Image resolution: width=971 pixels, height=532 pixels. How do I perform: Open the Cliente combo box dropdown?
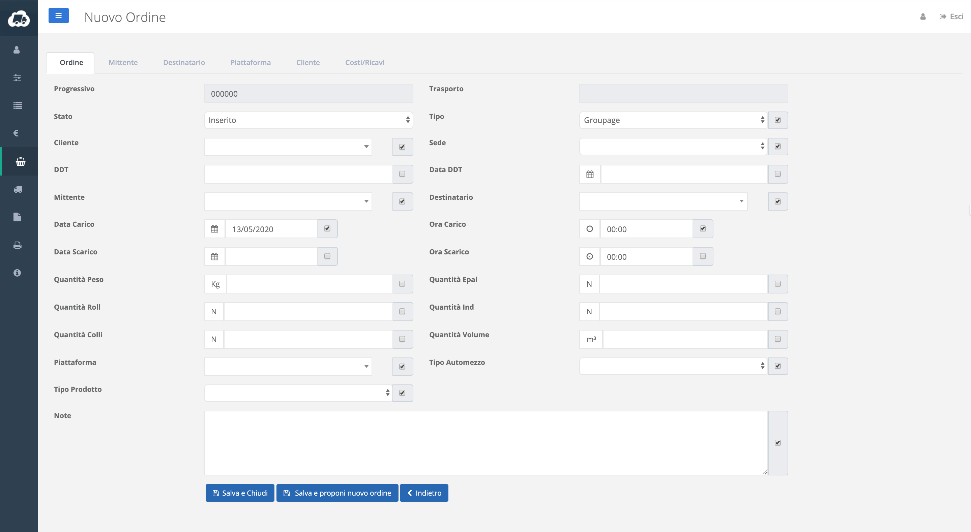pyautogui.click(x=288, y=147)
